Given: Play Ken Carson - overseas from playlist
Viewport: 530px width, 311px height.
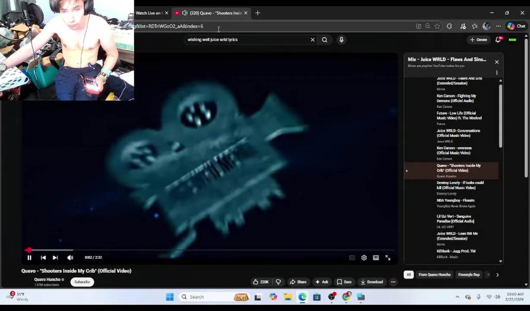Looking at the screenshot, I should coord(452,152).
